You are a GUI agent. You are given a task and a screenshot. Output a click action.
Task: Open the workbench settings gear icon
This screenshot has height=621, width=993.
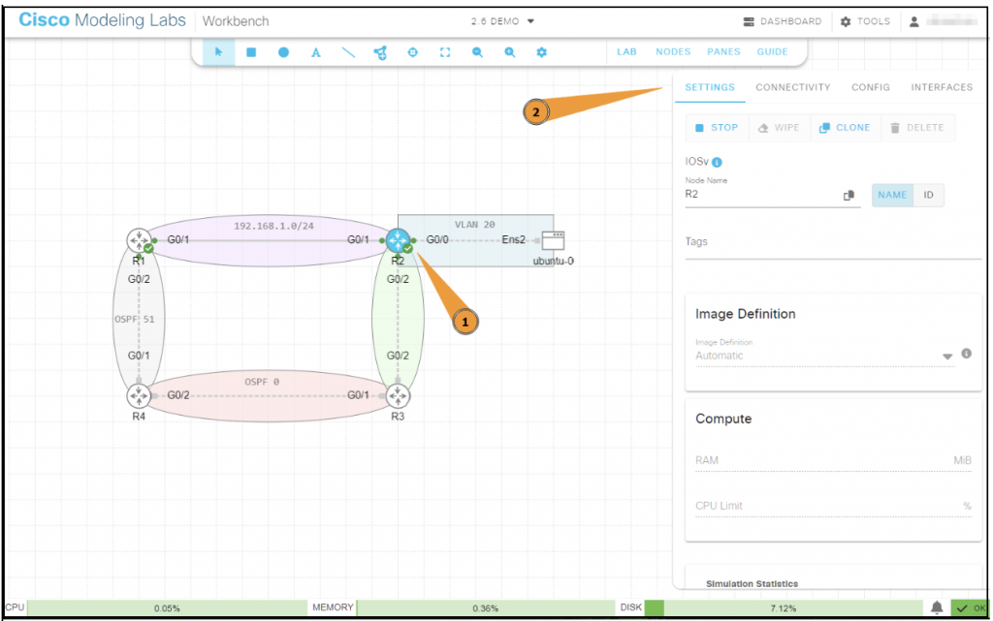coord(541,52)
